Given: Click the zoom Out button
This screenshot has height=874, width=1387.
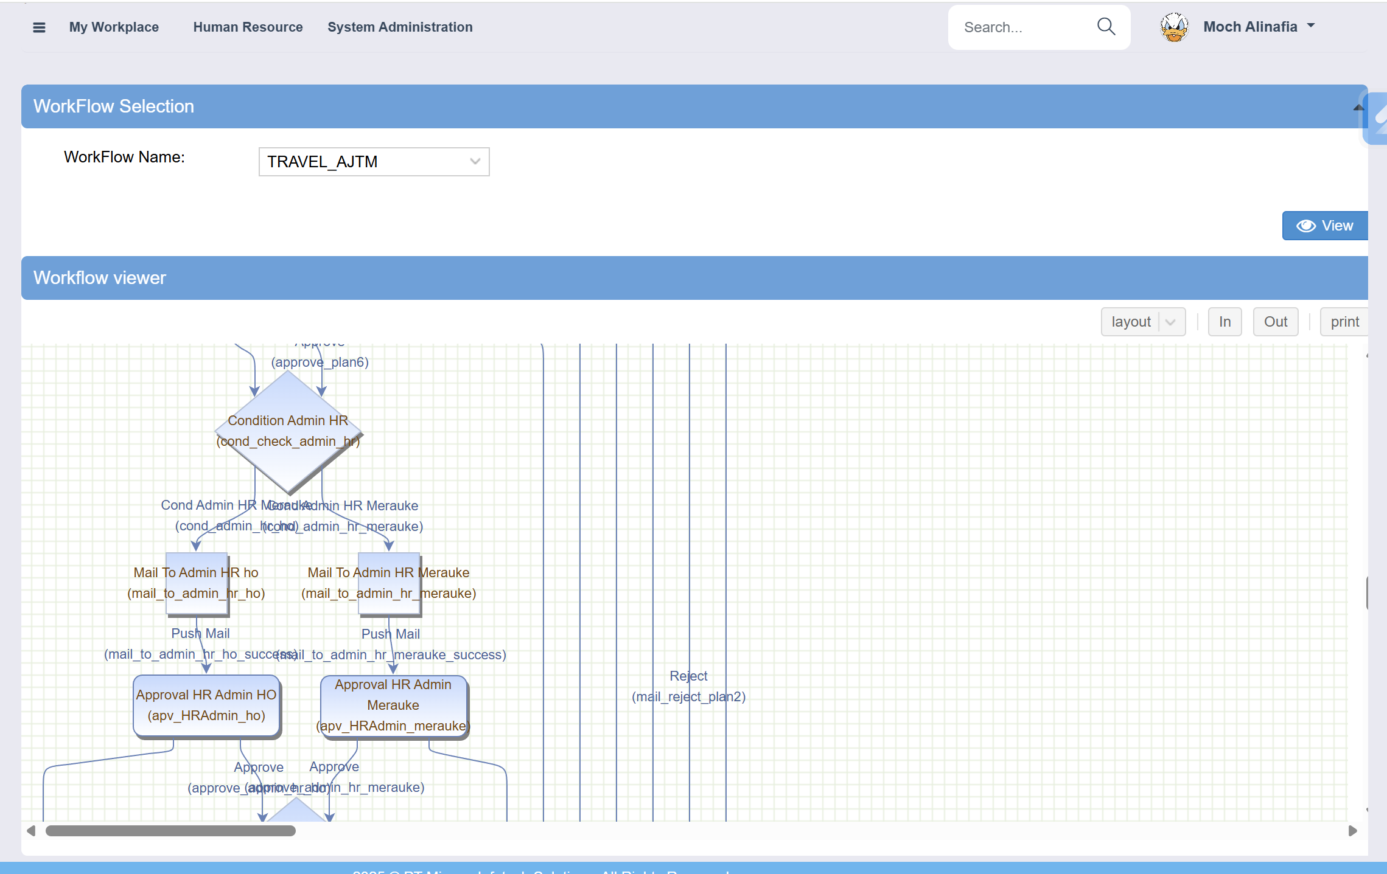Looking at the screenshot, I should [1275, 322].
